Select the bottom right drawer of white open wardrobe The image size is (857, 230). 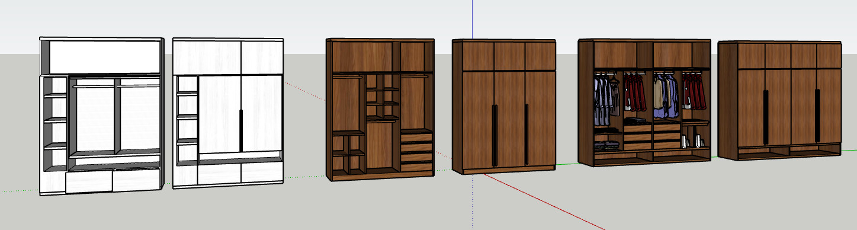136,179
